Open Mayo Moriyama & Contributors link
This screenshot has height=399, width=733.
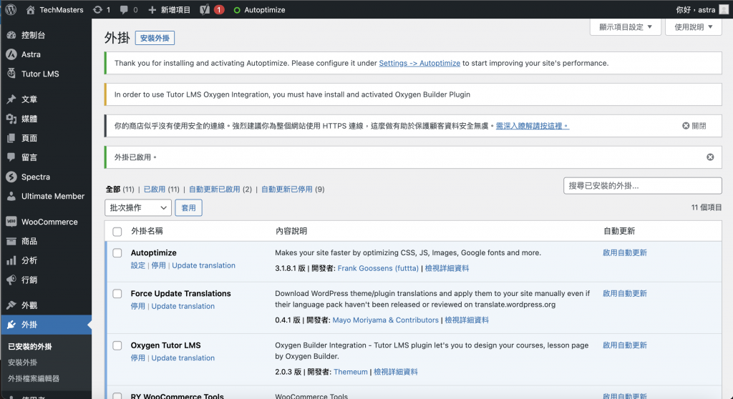click(x=385, y=320)
